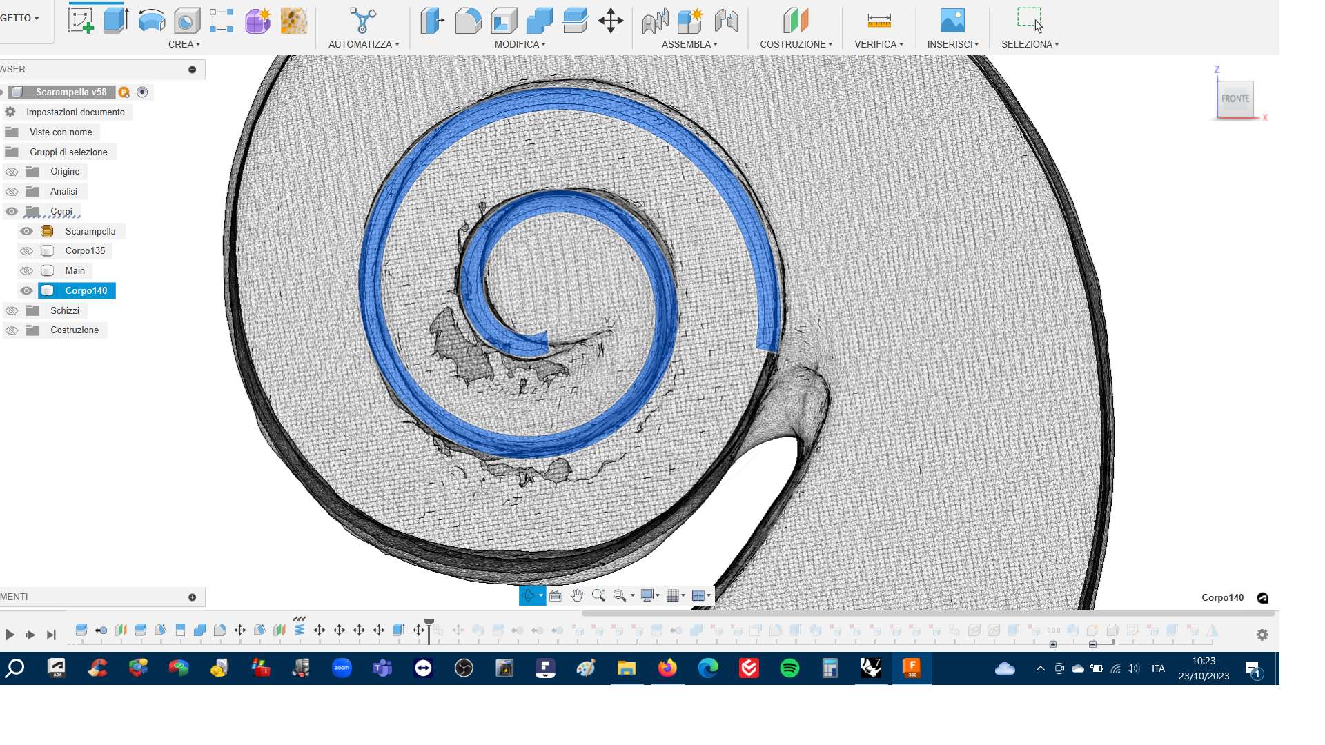Play the timeline from start

point(10,635)
